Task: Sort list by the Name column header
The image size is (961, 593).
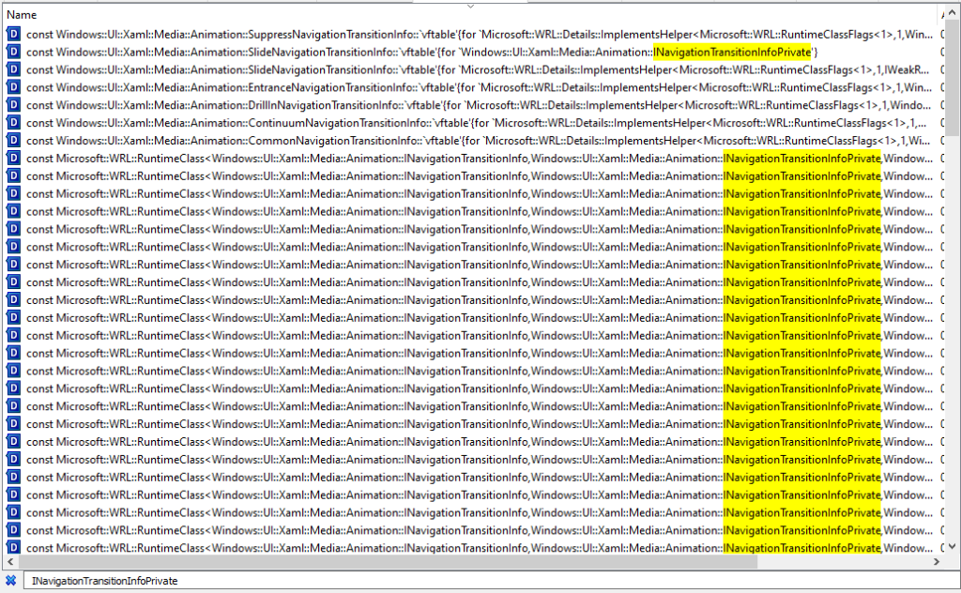Action: (23, 15)
